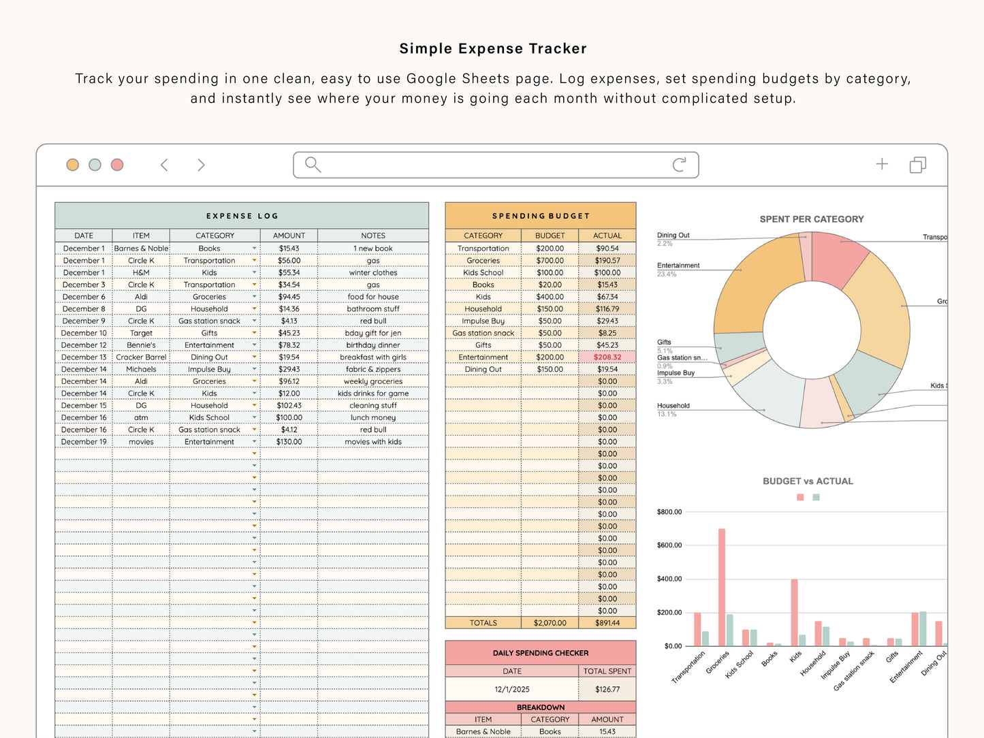The height and width of the screenshot is (738, 984).
Task: Open category dropdown for Barnes & Noble row
Action: click(x=254, y=248)
